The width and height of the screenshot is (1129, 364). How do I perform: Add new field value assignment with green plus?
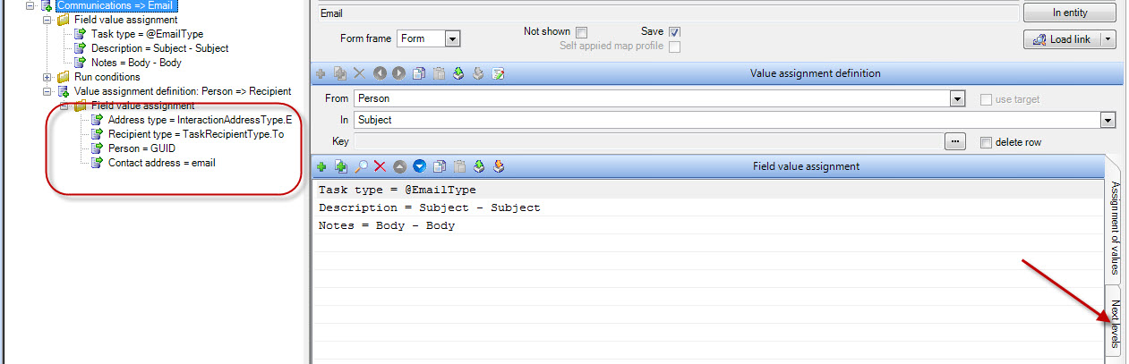pyautogui.click(x=322, y=166)
